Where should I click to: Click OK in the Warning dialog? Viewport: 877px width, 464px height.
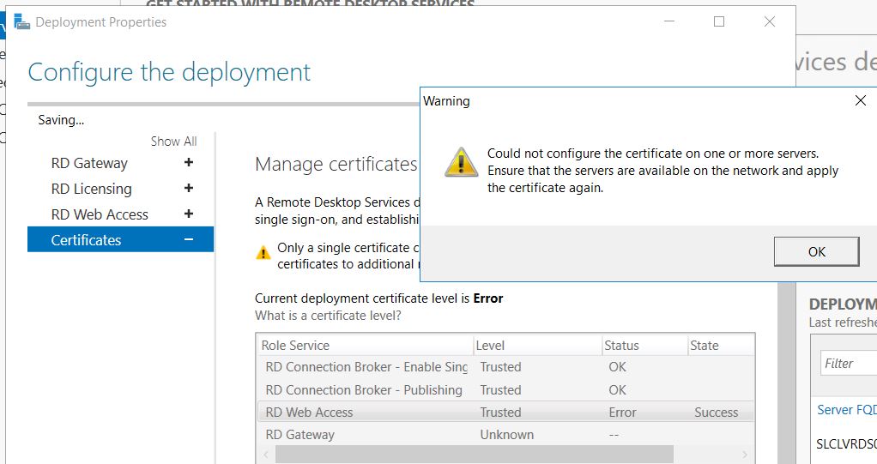point(816,251)
